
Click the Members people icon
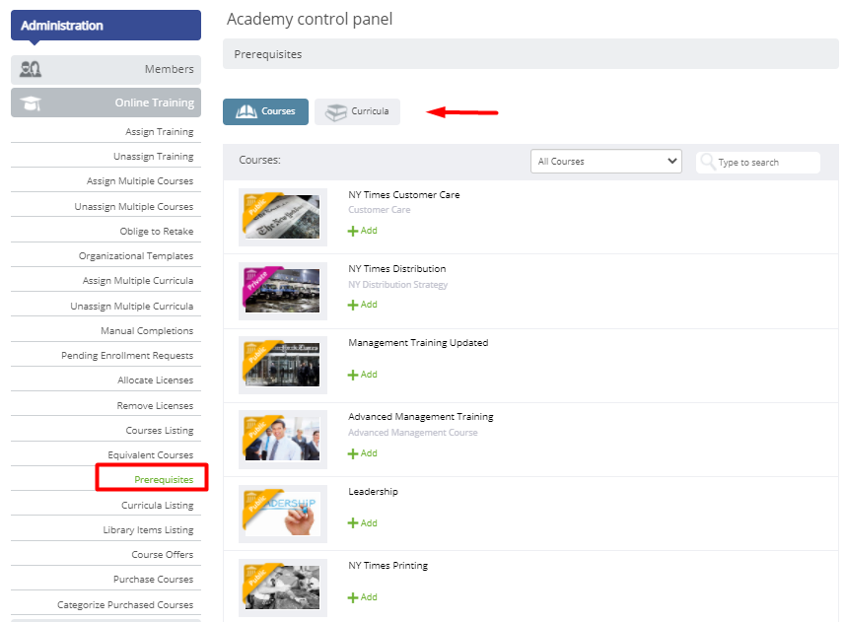pyautogui.click(x=31, y=69)
